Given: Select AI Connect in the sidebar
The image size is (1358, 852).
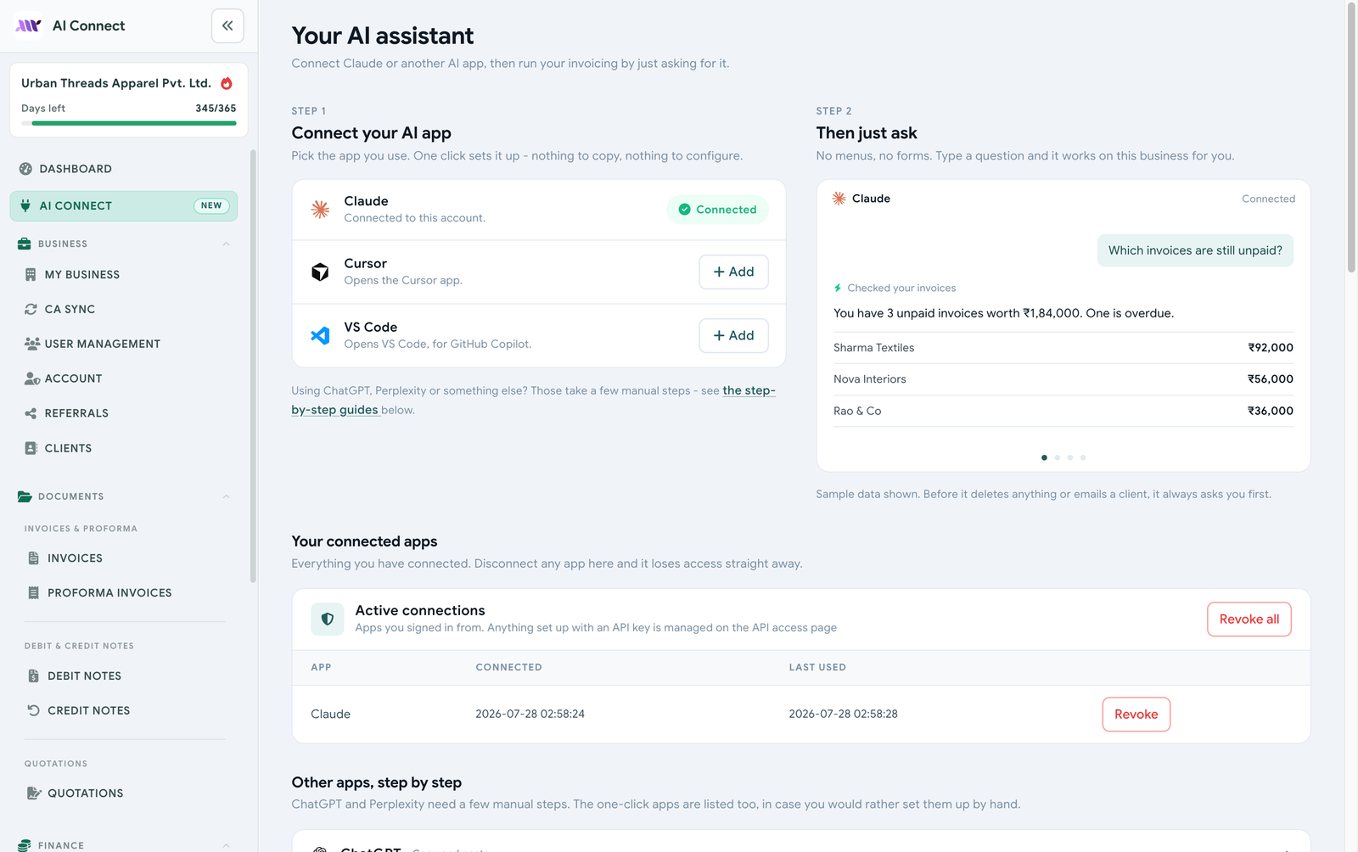Looking at the screenshot, I should (124, 205).
